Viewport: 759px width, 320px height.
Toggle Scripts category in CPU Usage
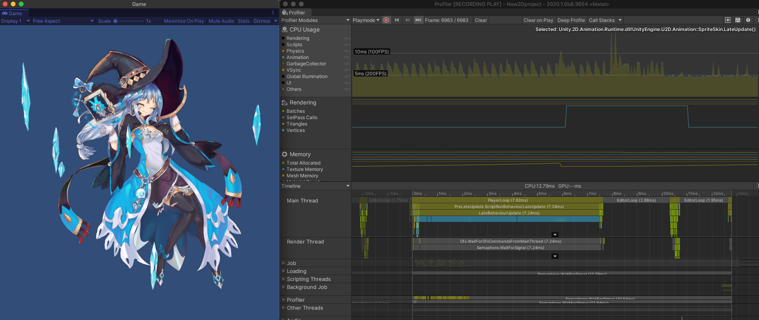pos(283,45)
